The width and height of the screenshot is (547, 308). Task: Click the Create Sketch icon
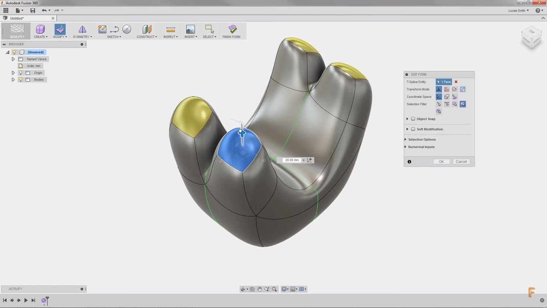point(102,29)
